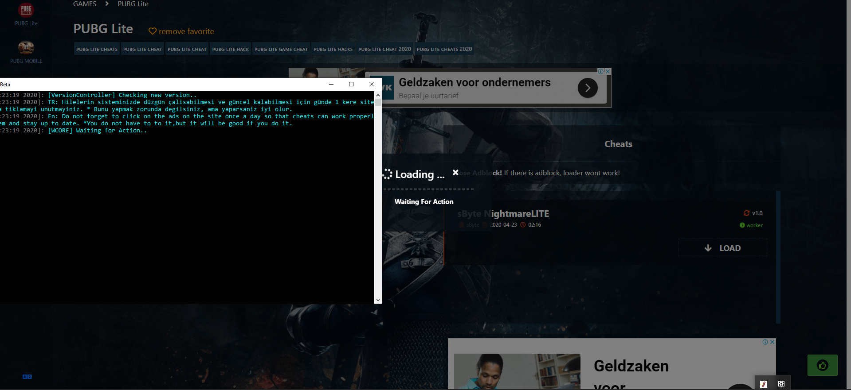
Task: Click the bottom ad 'Geldzaken' headline
Action: pos(631,366)
